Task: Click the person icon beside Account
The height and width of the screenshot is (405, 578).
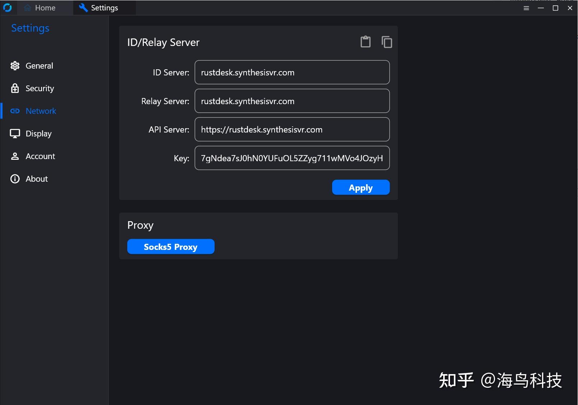Action: coord(15,156)
